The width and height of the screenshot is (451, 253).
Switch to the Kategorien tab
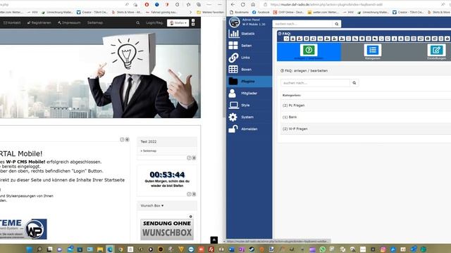click(373, 52)
